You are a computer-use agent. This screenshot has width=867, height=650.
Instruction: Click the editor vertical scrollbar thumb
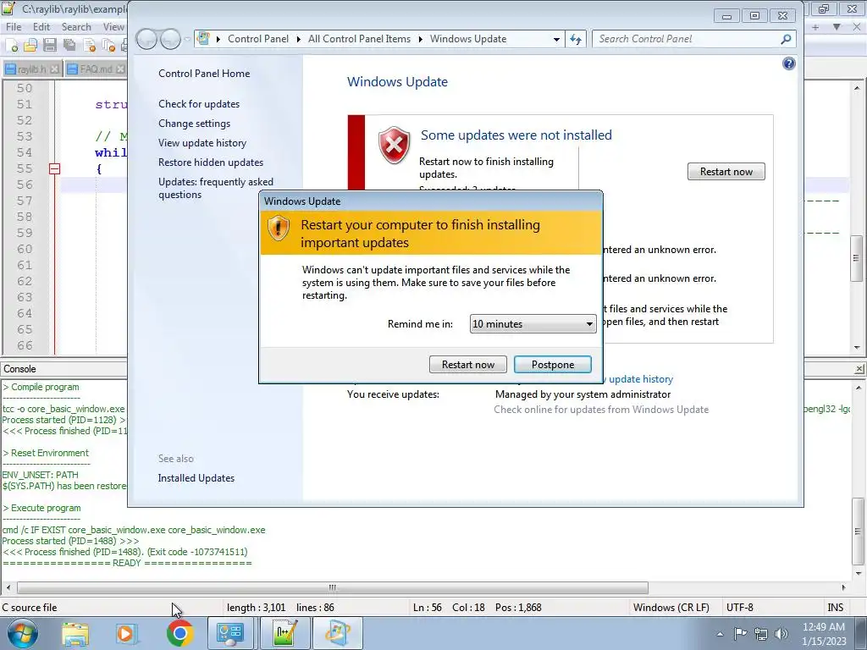click(x=857, y=259)
